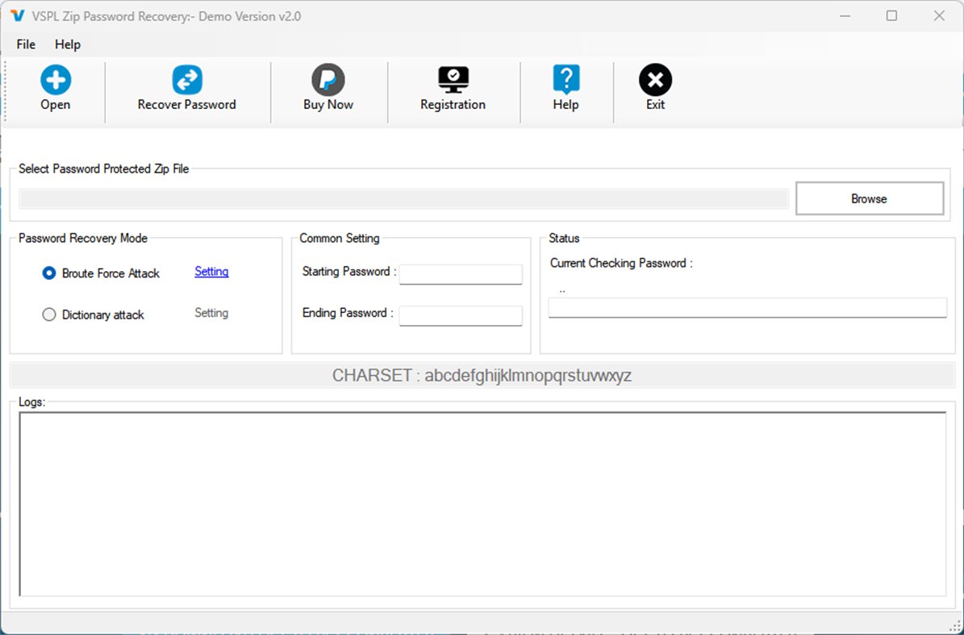
Task: Click the VSPL app logo in title bar
Action: coord(18,16)
